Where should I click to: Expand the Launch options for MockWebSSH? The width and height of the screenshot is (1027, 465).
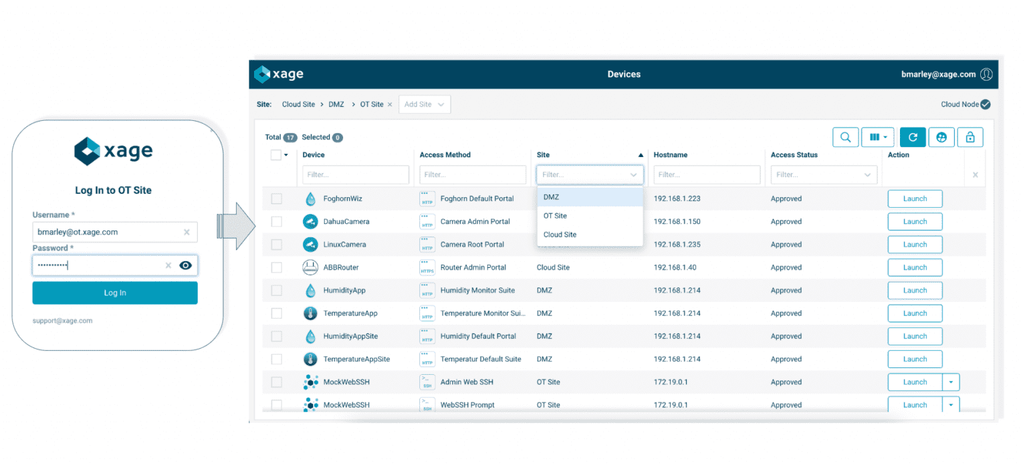click(951, 381)
